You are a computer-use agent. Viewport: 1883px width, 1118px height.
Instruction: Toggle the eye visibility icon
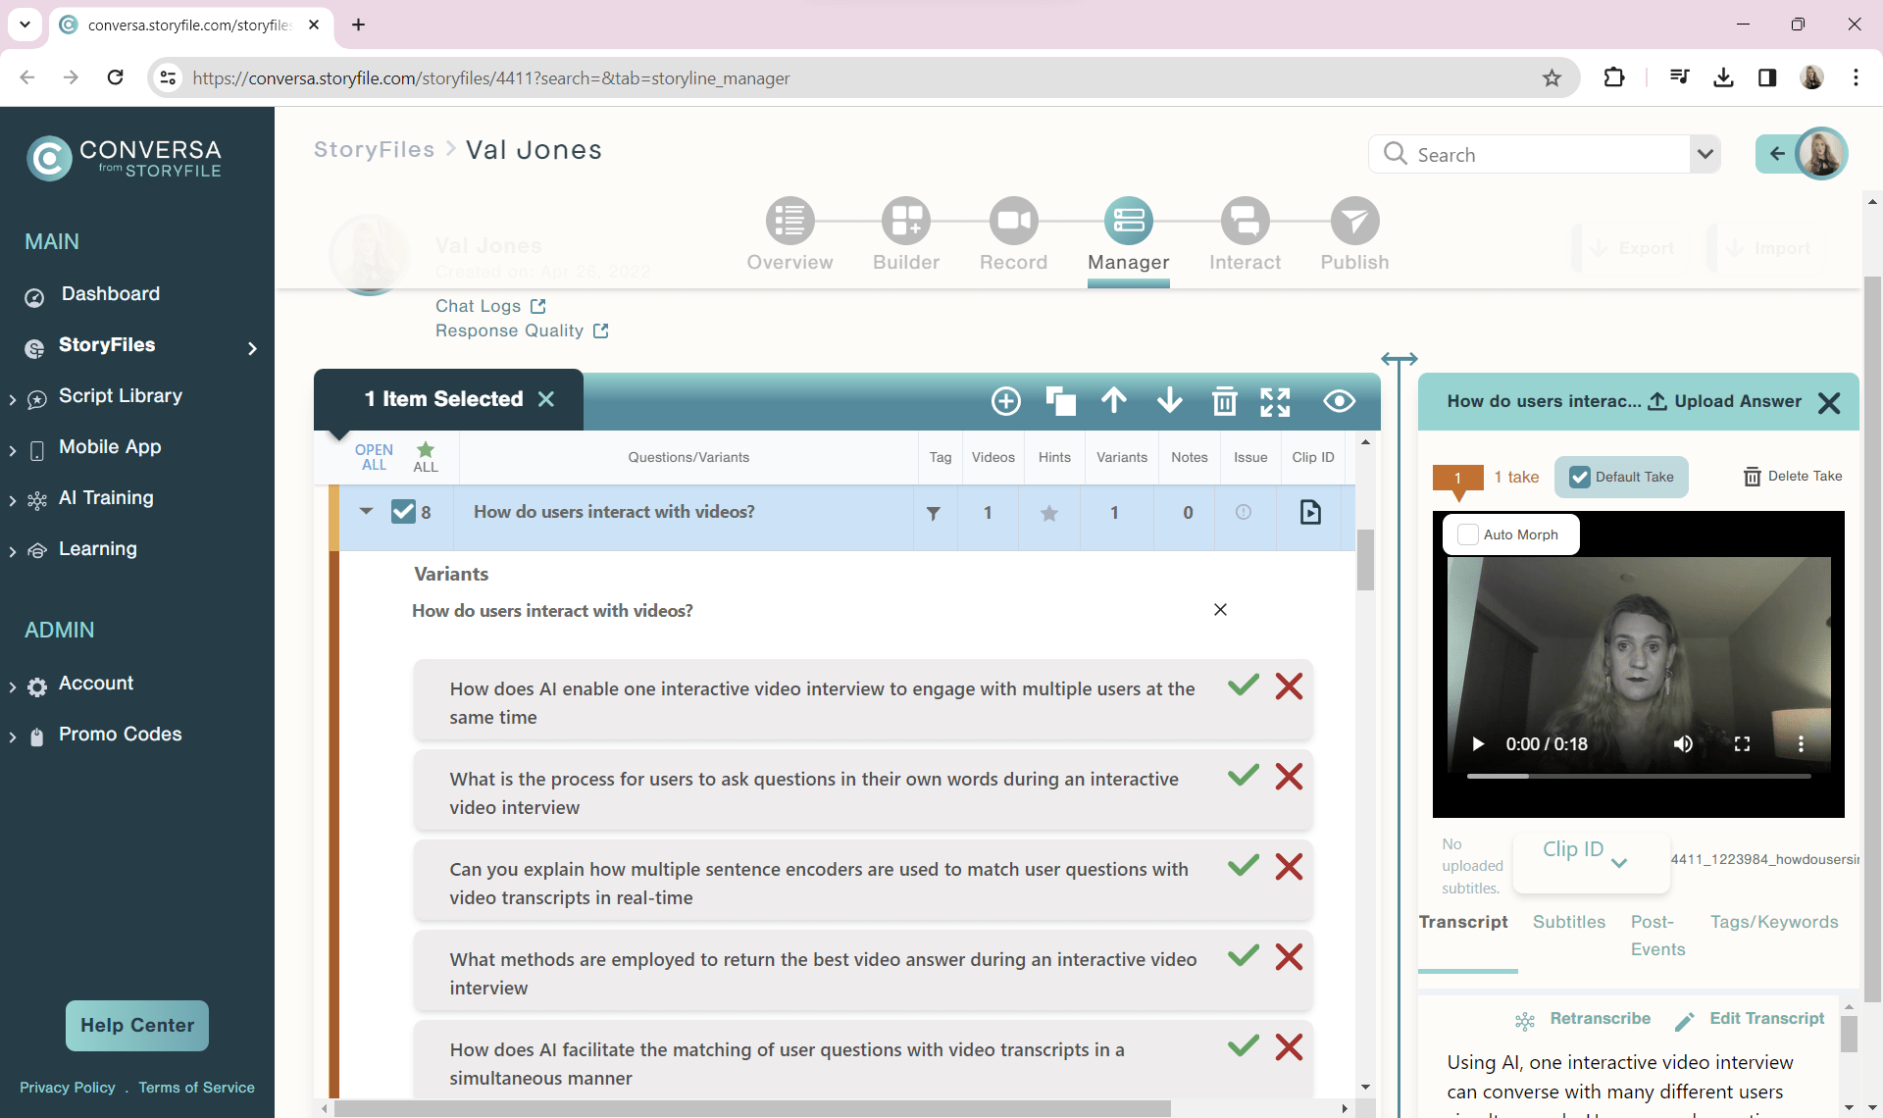coord(1339,401)
